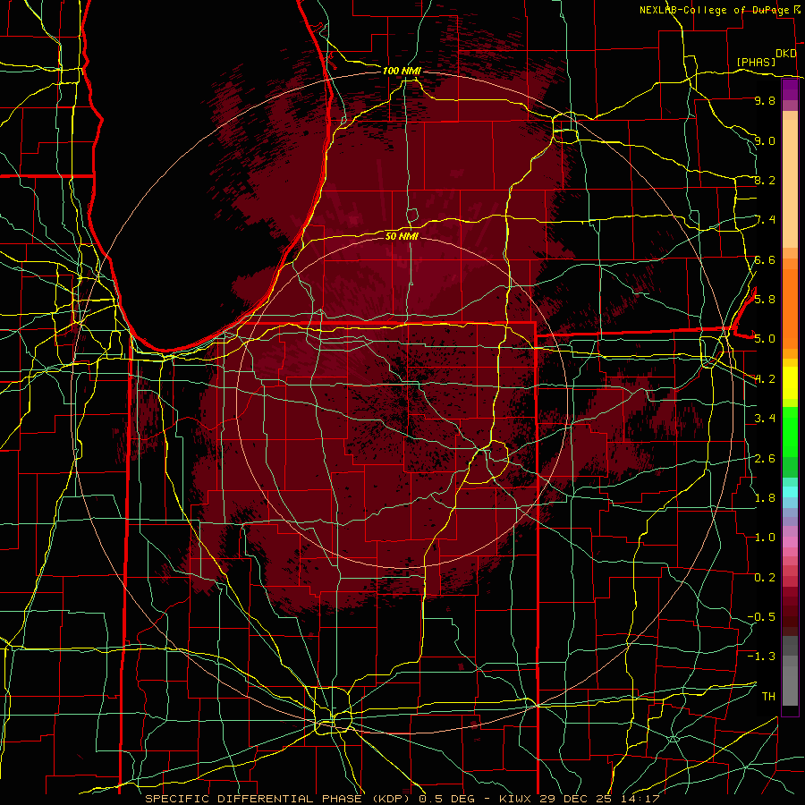805x805 pixels.
Task: Pick the purple segment at the color bar top
Action: point(790,89)
